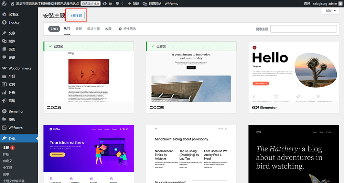Viewport: 344px width, 183px height.
Task: Click the 上传主题 upload theme button
Action: [x=76, y=16]
